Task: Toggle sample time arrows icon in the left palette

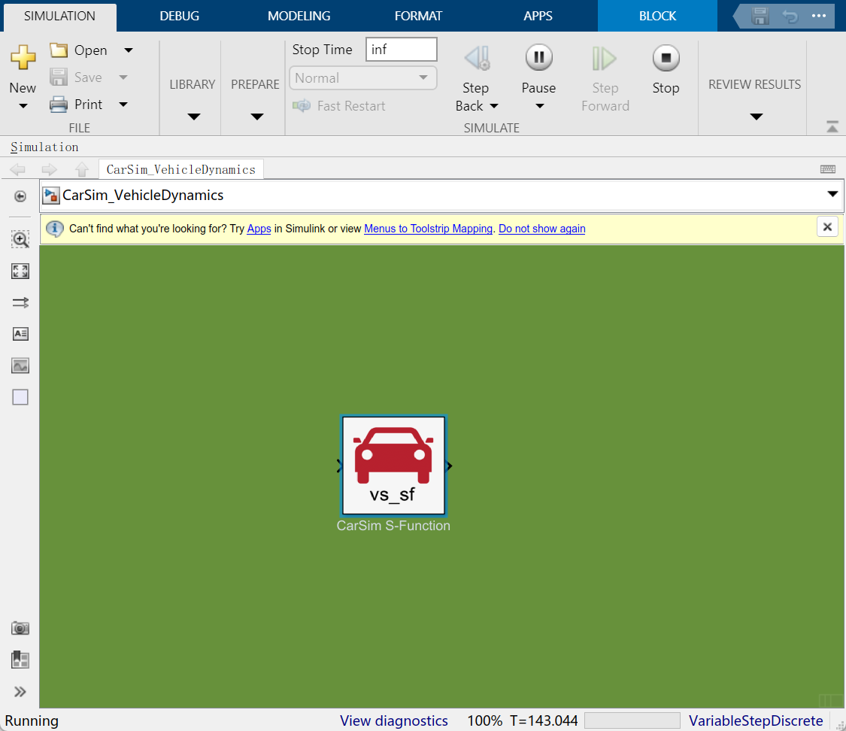Action: [20, 302]
